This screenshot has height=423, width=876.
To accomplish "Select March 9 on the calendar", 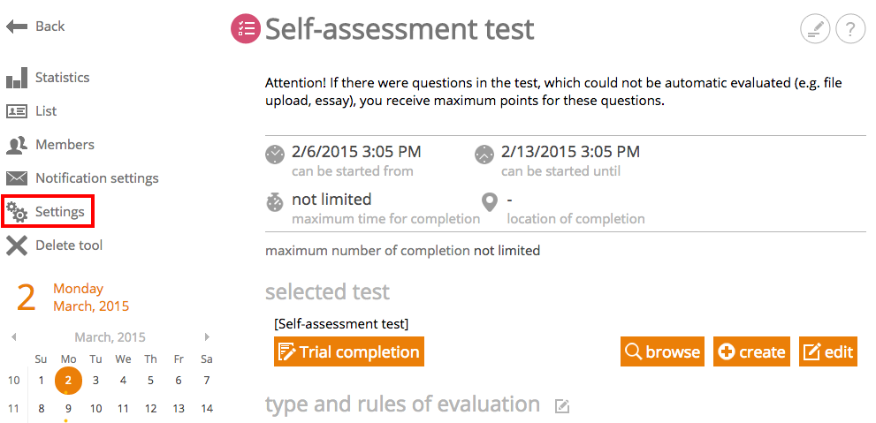I will [68, 409].
